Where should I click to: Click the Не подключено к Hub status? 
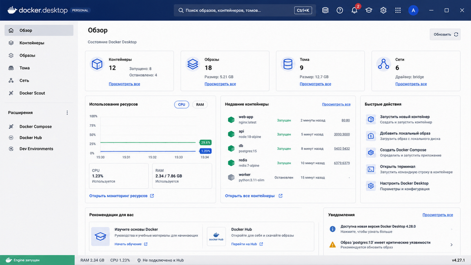[160, 260]
